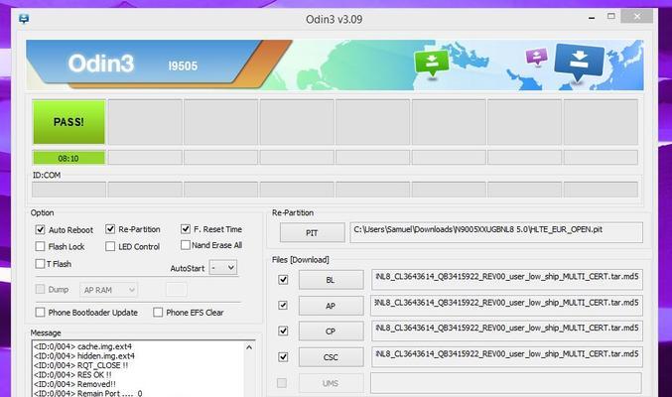This screenshot has width=672, height=397.
Task: Click the PIT button
Action: pyautogui.click(x=312, y=233)
